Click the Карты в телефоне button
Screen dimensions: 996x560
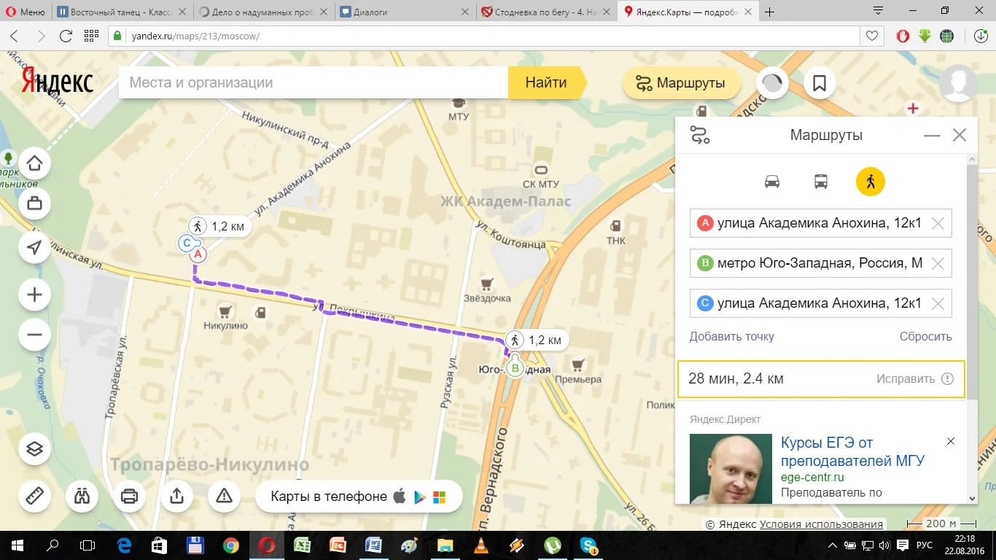(359, 497)
